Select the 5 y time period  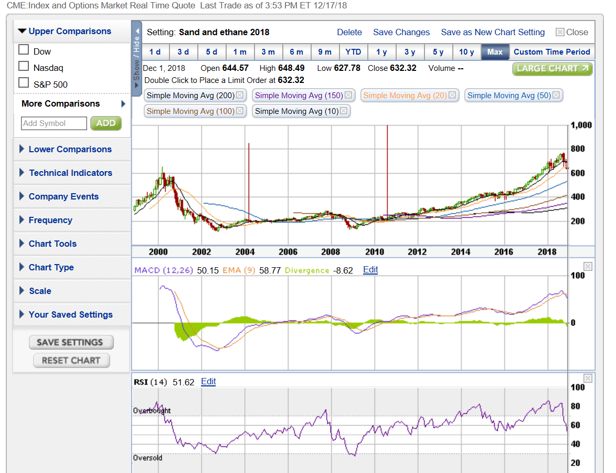pos(438,52)
